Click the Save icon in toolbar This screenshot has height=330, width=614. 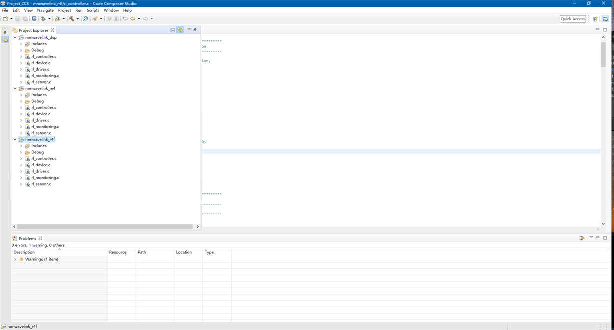coord(18,19)
